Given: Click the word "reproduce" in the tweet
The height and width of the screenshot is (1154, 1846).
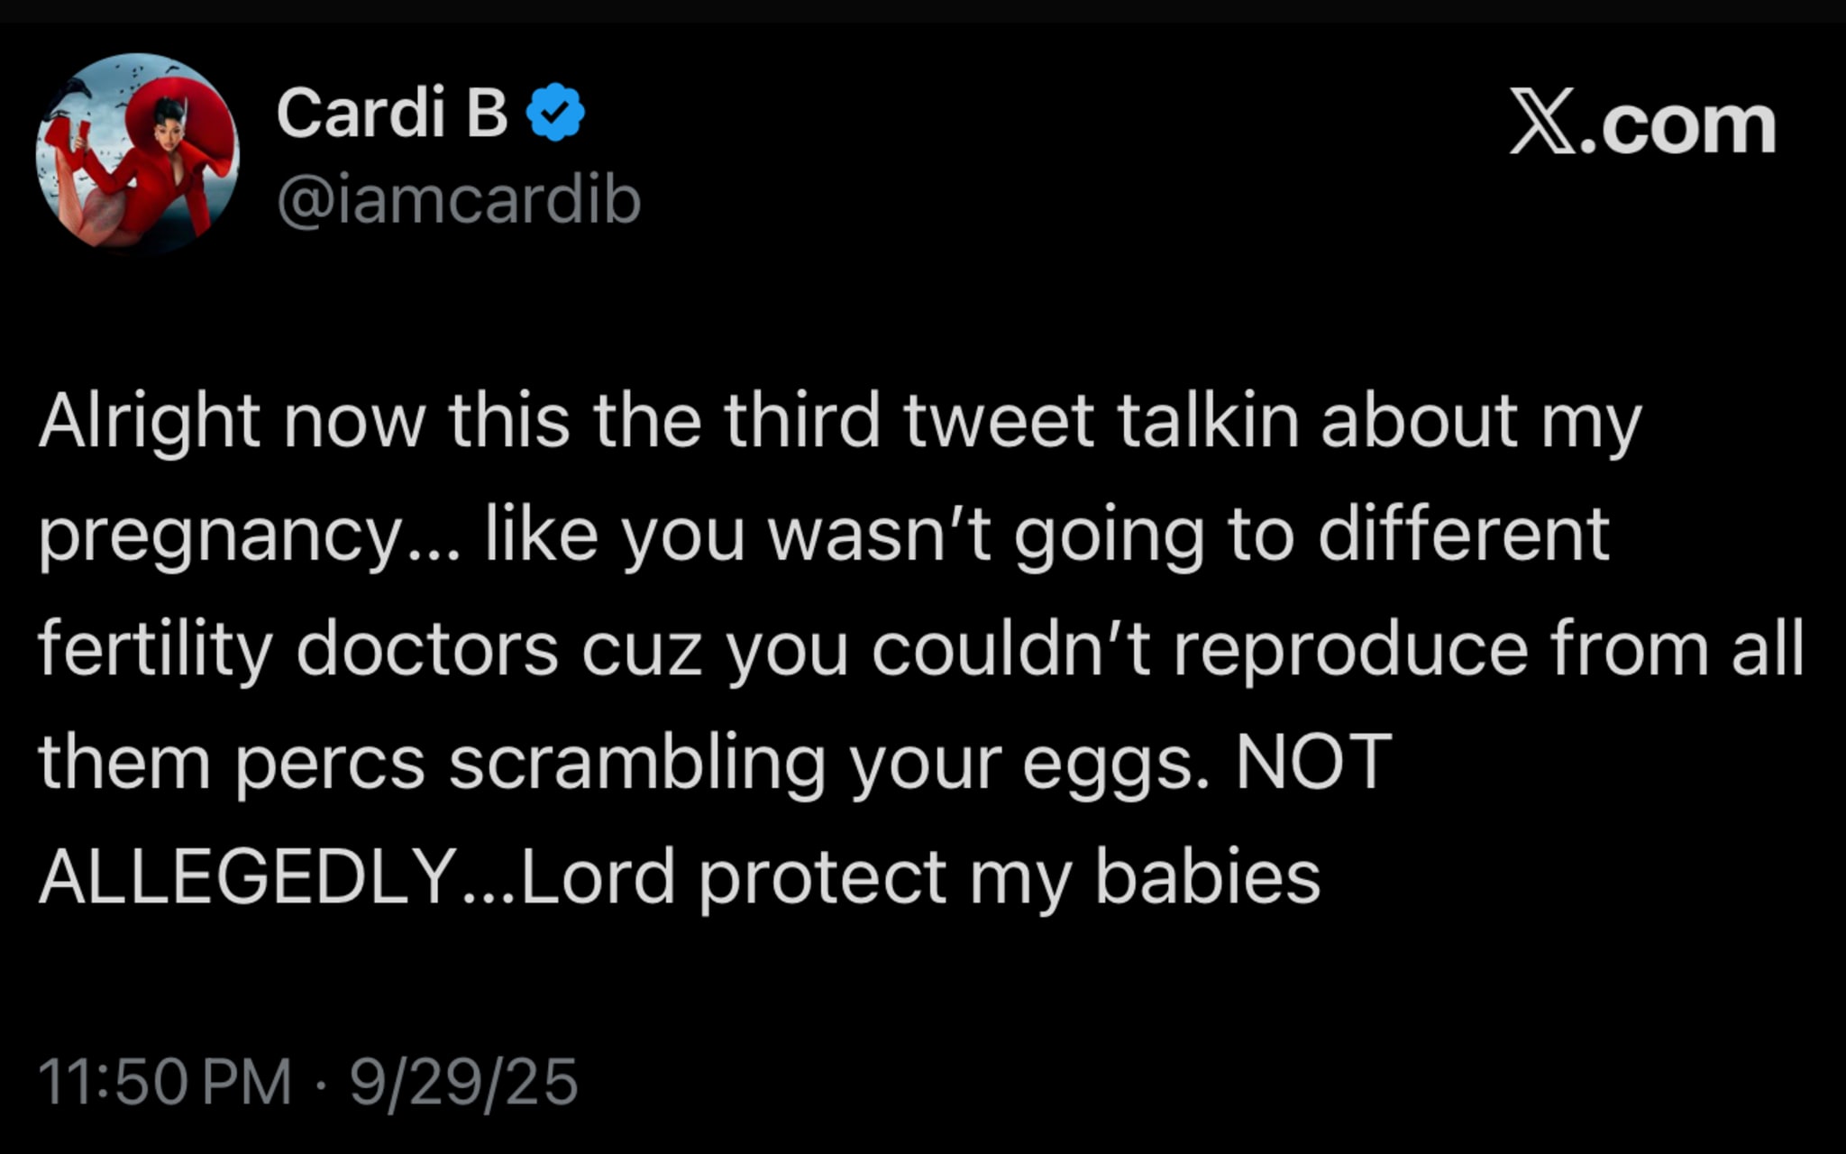Looking at the screenshot, I should click(1349, 649).
